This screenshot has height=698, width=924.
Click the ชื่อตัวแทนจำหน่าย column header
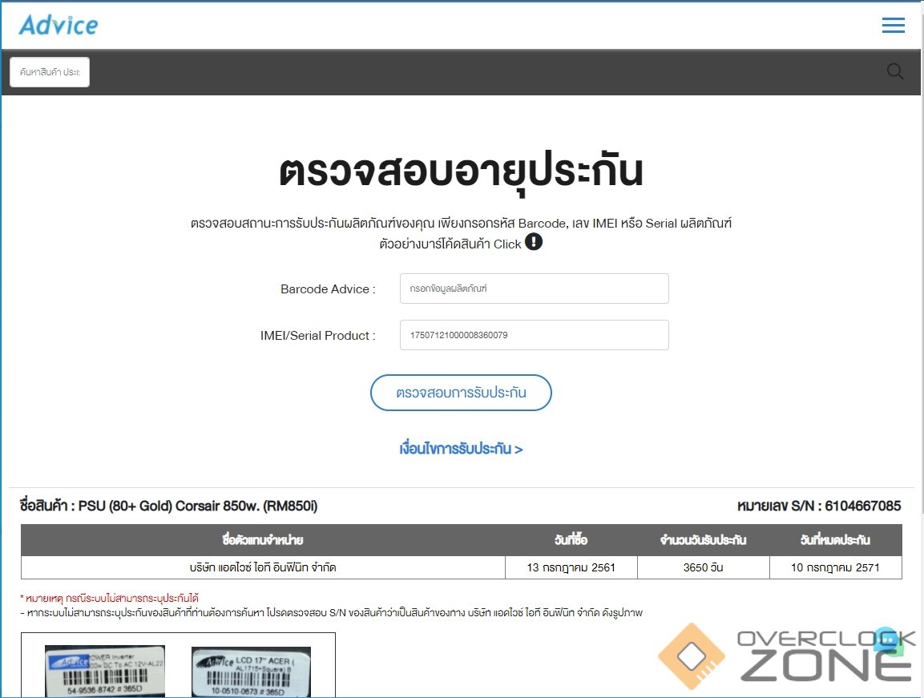click(x=263, y=540)
